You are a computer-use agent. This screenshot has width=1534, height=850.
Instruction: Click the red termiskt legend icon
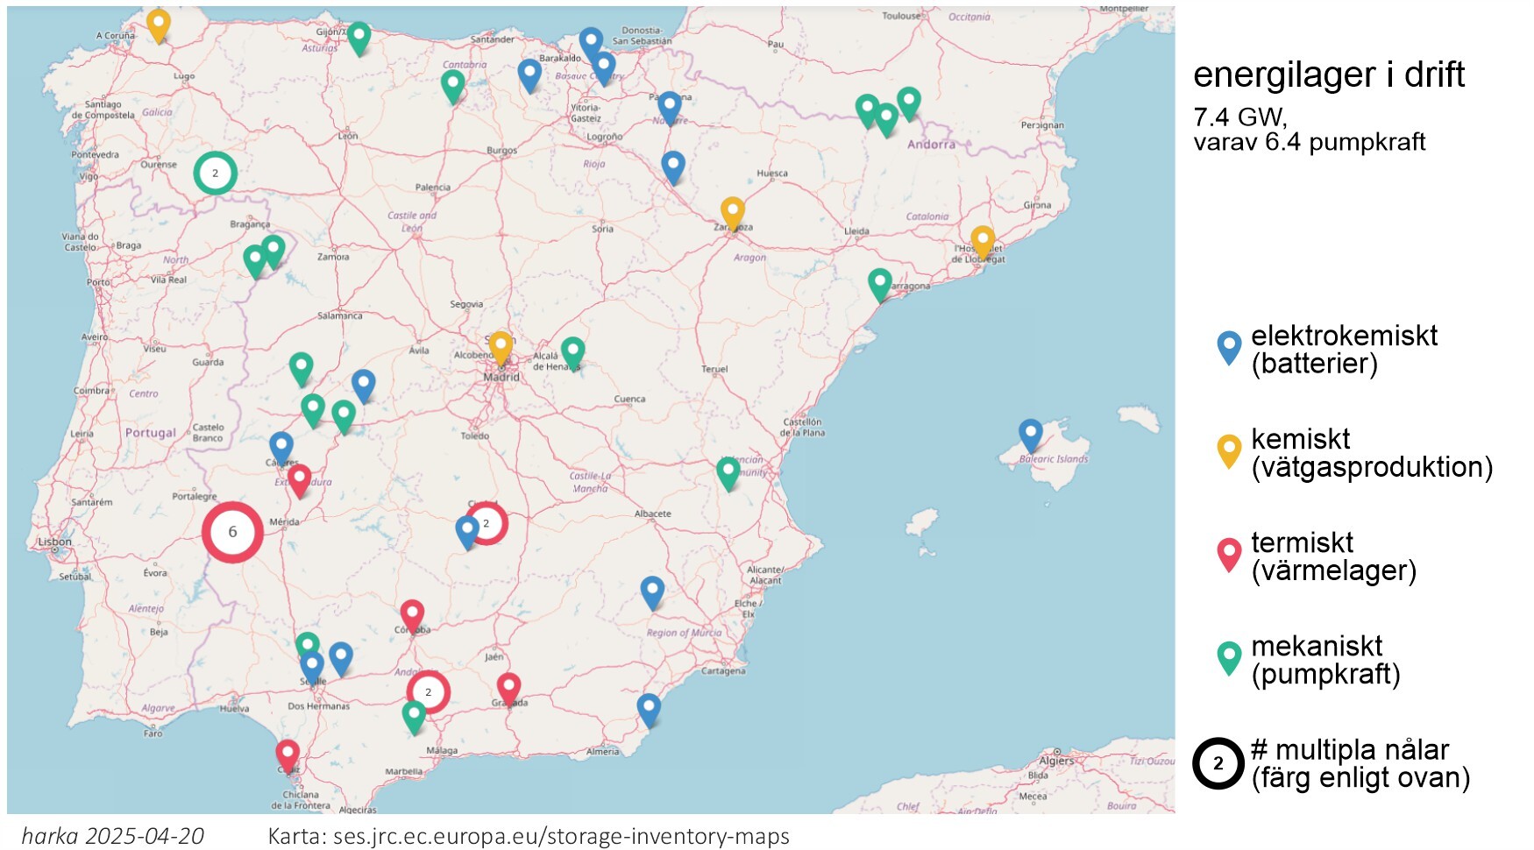point(1229,554)
